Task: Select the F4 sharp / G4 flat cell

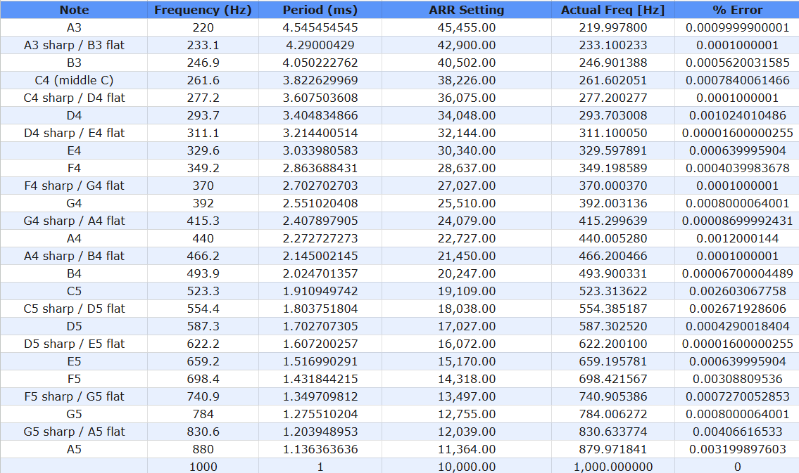Action: [74, 186]
